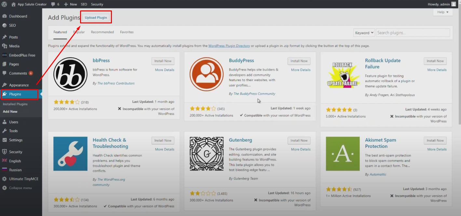Open the Keyword search type dropdown
Viewport: 461px width, 216px height.
click(x=364, y=33)
